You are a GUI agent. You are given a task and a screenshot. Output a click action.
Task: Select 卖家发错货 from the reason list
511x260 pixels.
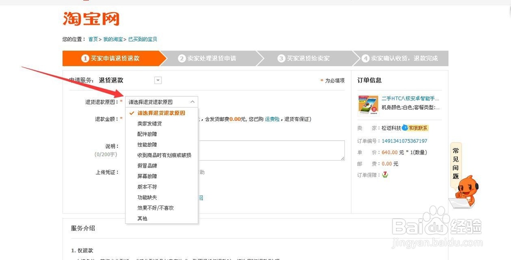[150, 123]
